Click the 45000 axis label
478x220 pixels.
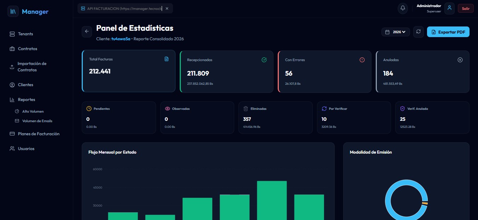click(x=97, y=188)
